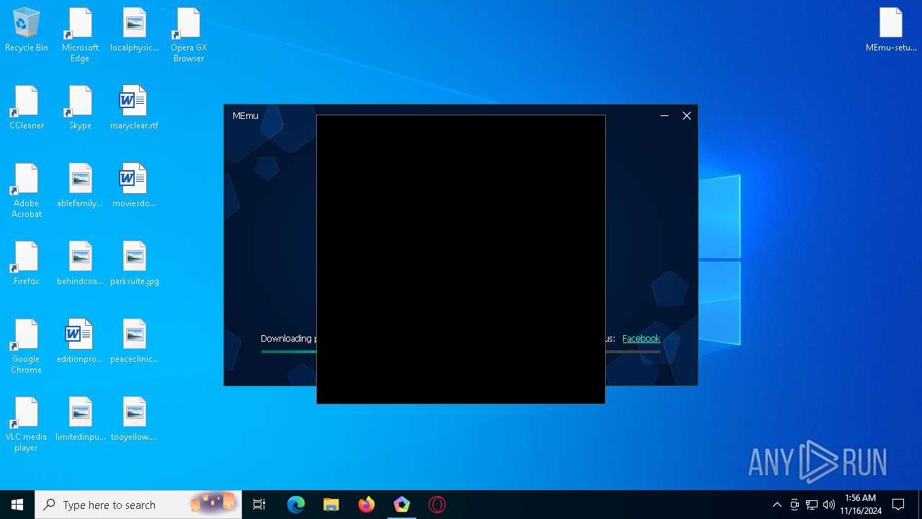Screen dimensions: 922x519
Task: Open Opera from the taskbar
Action: 437,505
